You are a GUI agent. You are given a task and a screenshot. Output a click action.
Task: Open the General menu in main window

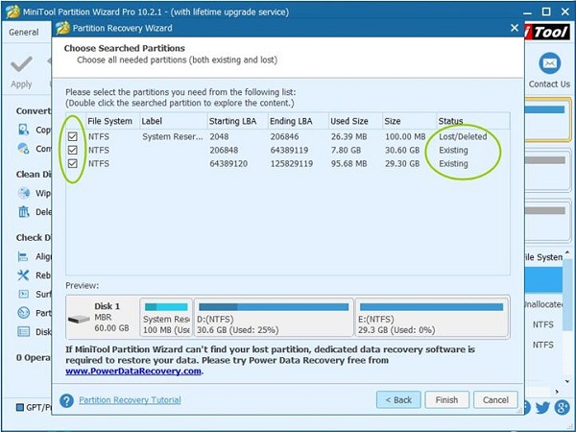pos(23,33)
